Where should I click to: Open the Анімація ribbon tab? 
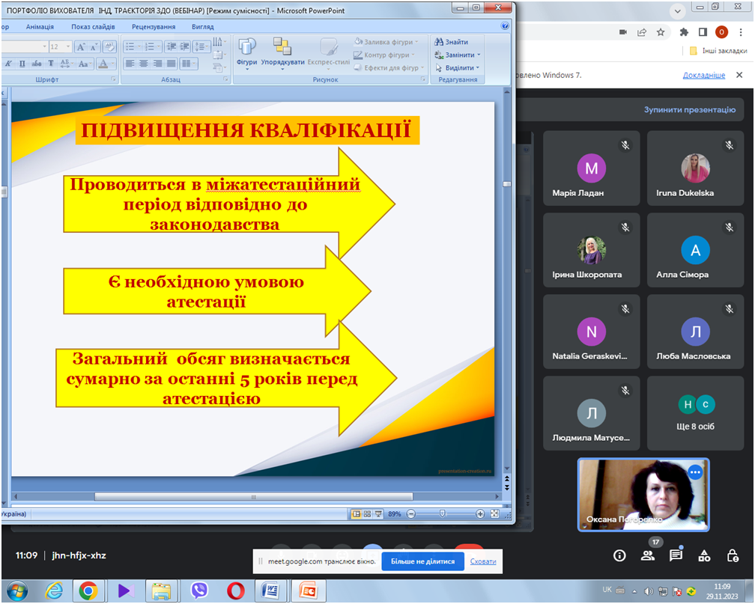pos(40,27)
